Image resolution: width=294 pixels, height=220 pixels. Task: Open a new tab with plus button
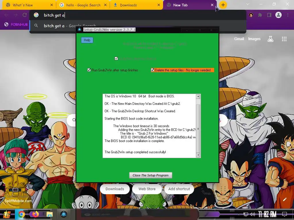(x=223, y=5)
